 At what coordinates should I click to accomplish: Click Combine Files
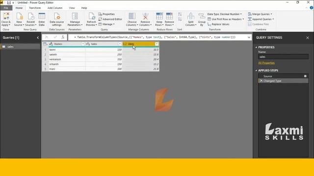[259, 24]
